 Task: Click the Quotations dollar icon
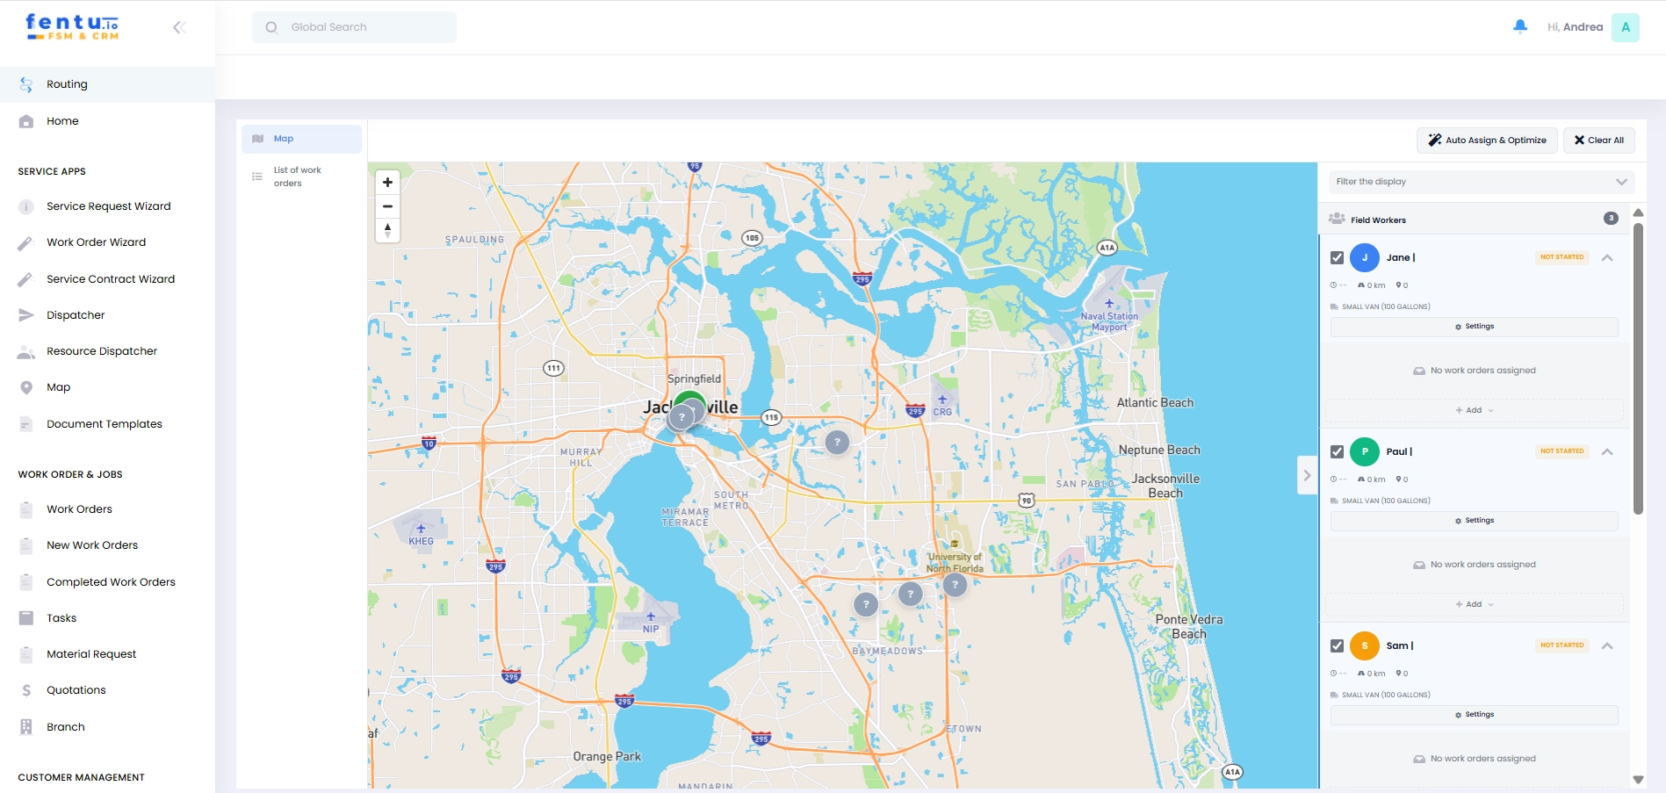[x=26, y=690]
